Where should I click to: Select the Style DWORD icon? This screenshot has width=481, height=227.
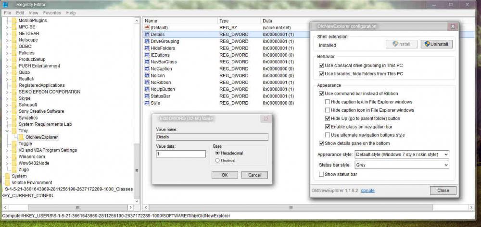click(147, 103)
